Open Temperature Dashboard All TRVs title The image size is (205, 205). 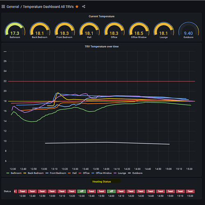click(48, 7)
